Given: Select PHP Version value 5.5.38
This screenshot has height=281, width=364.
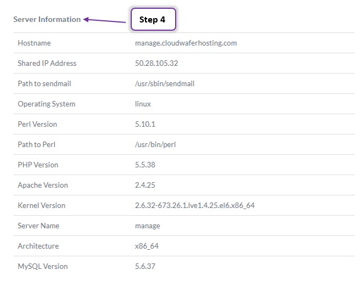Looking at the screenshot, I should (x=145, y=165).
